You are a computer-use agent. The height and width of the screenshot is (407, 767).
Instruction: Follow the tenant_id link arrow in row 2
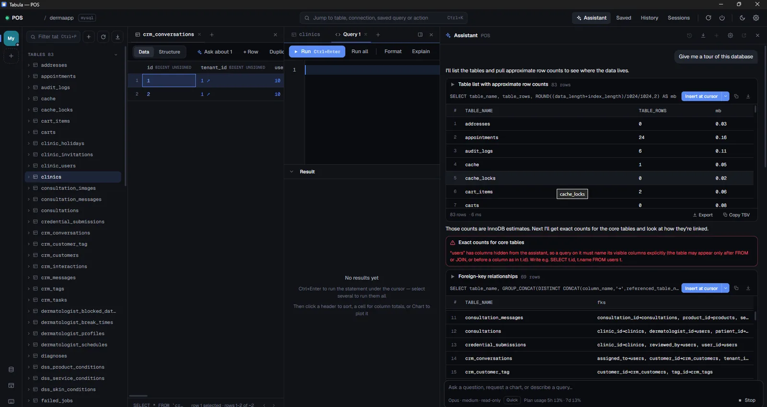tap(208, 94)
